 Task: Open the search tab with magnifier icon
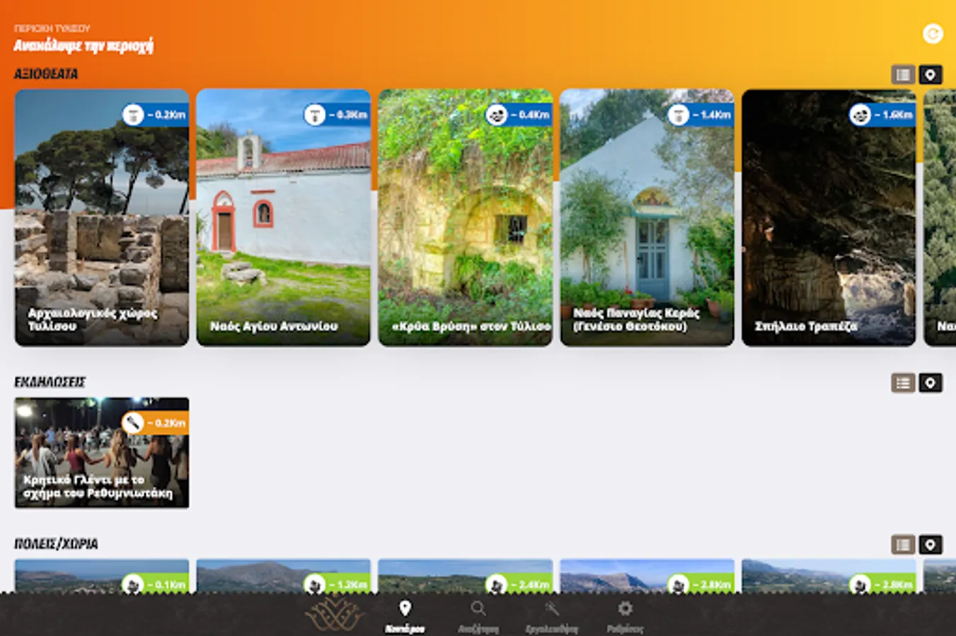click(478, 616)
